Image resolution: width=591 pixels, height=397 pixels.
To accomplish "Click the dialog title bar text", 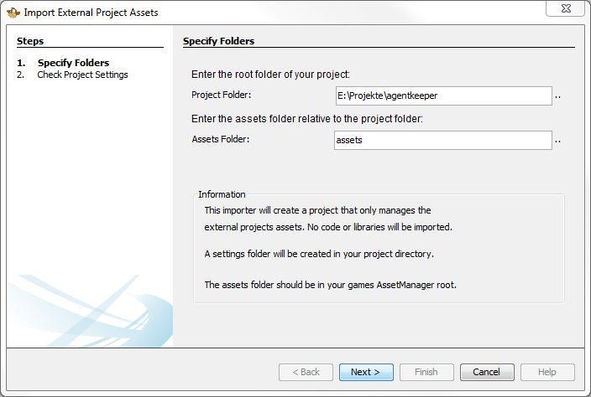I will [91, 13].
